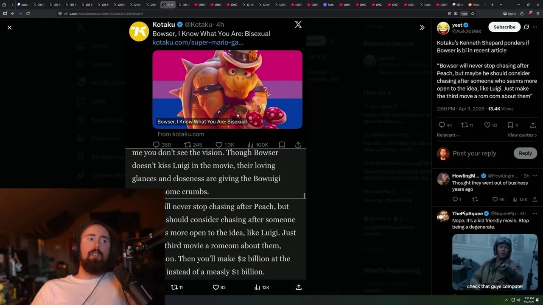Image resolution: width=543 pixels, height=305 pixels.
Task: Close the active X browser tab
Action: [172, 5]
